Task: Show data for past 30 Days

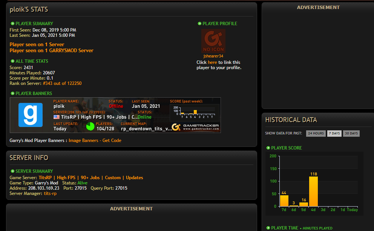Action: (x=351, y=133)
